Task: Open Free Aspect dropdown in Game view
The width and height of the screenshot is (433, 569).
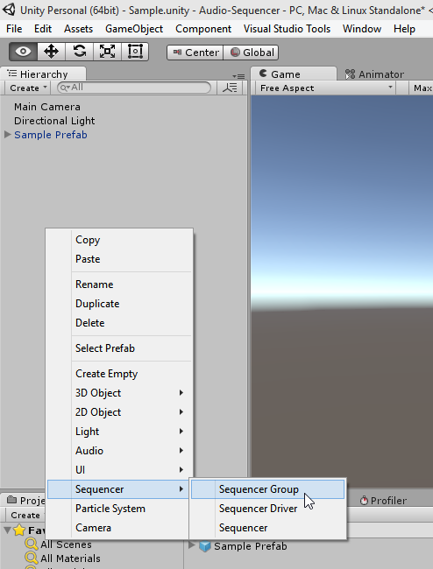Action: (326, 88)
